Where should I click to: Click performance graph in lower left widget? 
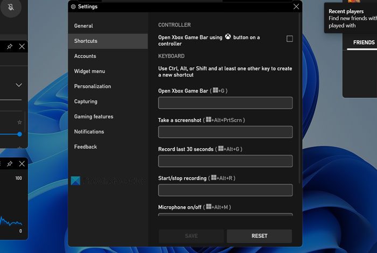[11, 222]
